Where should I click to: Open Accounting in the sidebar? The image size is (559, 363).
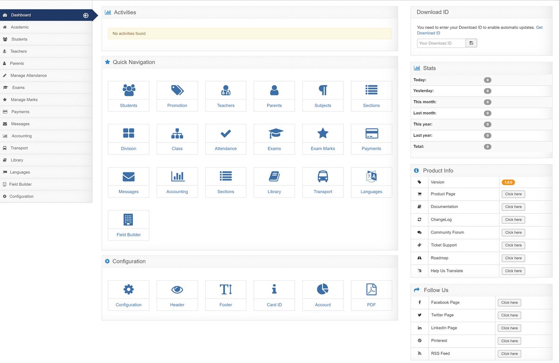tap(46, 136)
